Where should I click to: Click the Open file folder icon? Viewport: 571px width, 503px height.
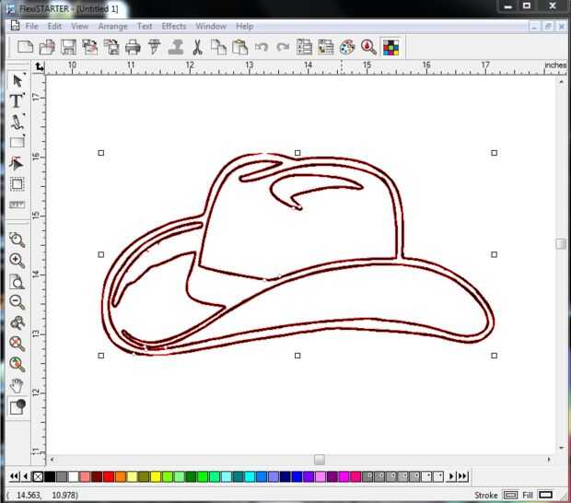[47, 47]
